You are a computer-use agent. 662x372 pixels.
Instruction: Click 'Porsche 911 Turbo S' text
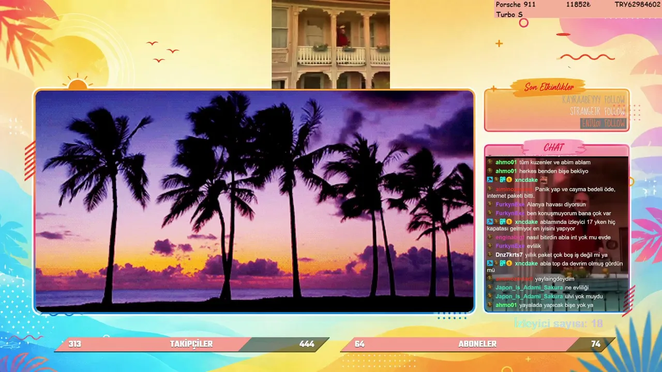pyautogui.click(x=516, y=9)
